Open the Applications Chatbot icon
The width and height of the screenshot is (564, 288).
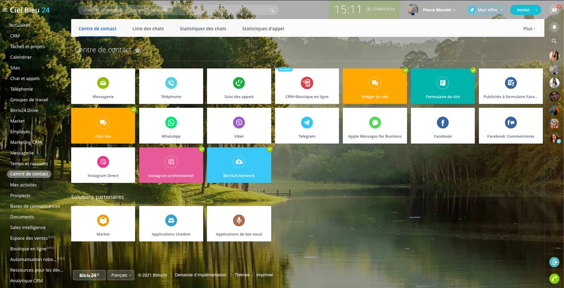click(171, 220)
